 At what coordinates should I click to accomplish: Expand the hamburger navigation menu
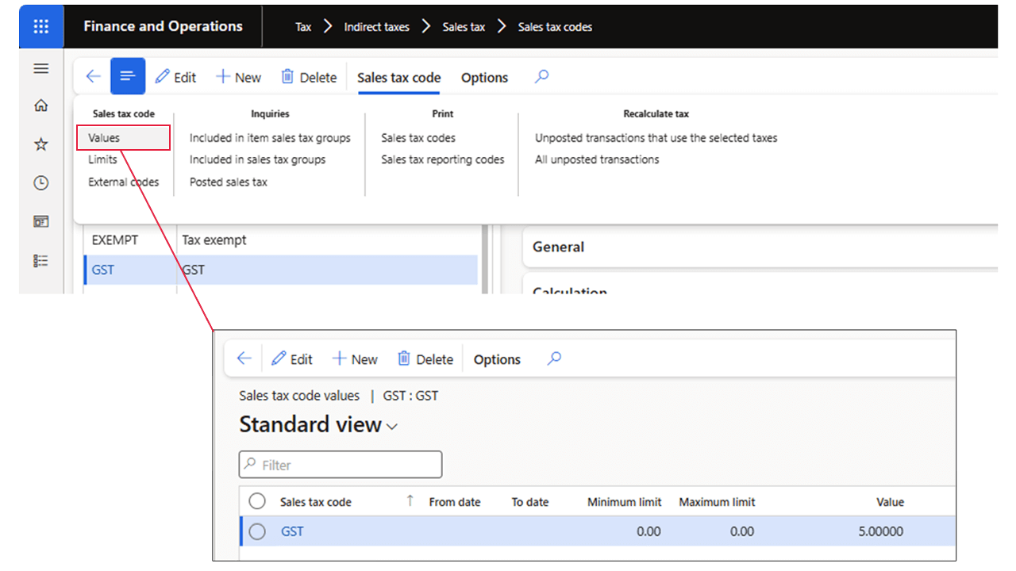click(41, 69)
